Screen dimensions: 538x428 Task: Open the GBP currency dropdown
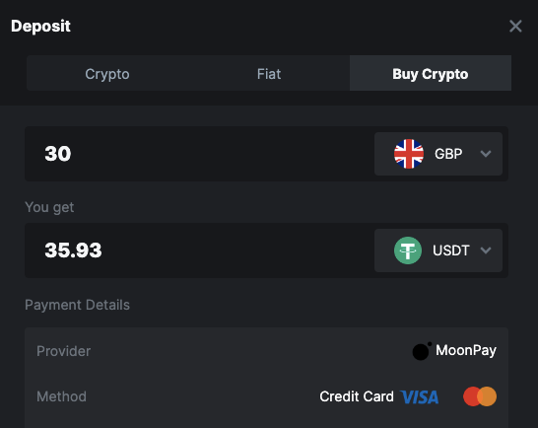click(438, 154)
